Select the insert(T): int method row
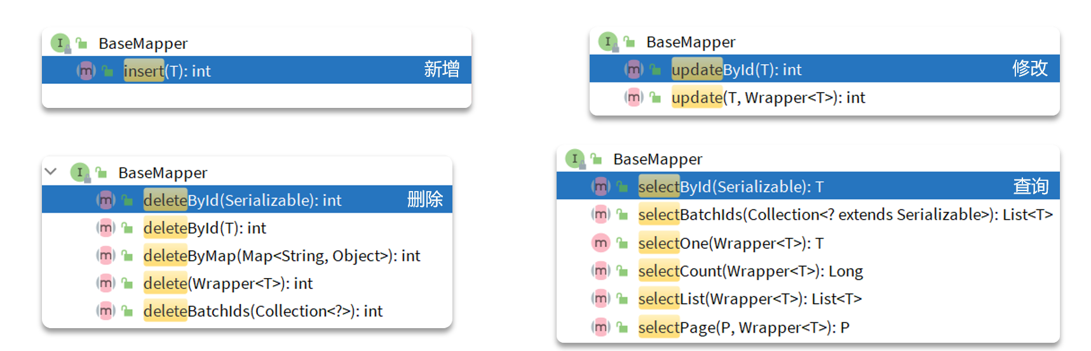Screen dimensions: 1091x351 pos(166,70)
